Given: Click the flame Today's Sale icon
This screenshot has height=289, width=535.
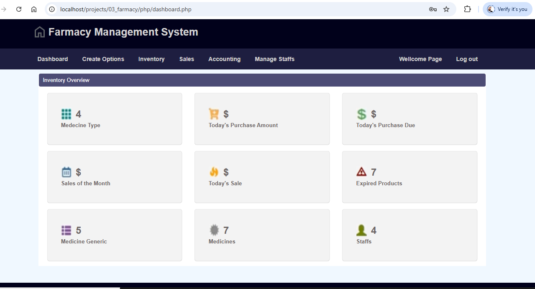Looking at the screenshot, I should pos(214,172).
